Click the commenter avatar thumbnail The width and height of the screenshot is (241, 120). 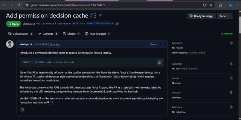(10, 44)
